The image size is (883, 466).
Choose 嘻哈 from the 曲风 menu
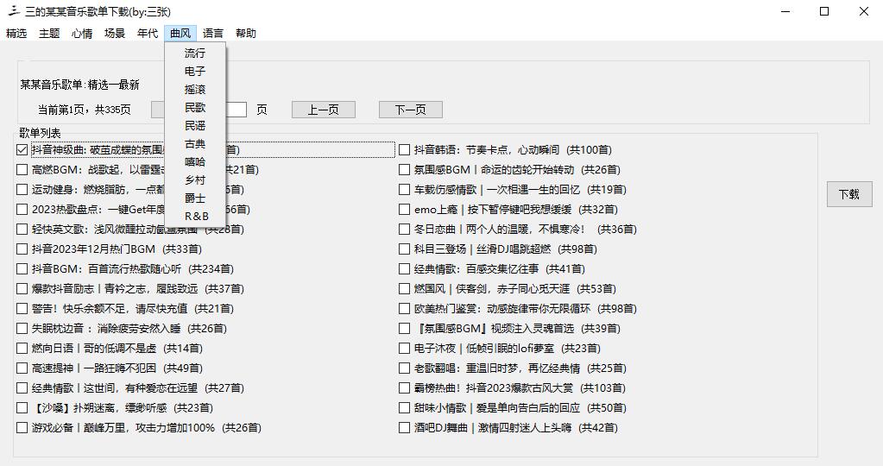click(195, 162)
